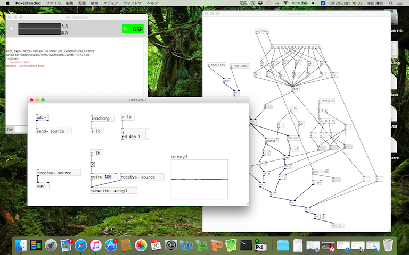Open the Time Machine menu bar icon

pos(268,3)
